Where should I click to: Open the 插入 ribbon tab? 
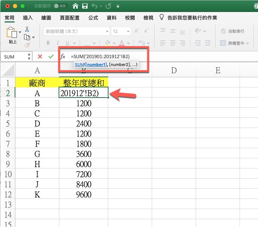point(28,18)
